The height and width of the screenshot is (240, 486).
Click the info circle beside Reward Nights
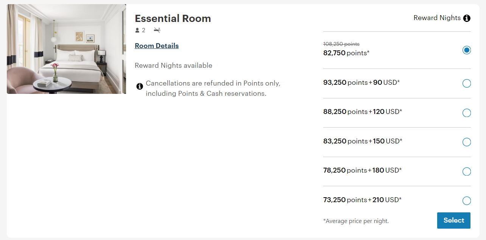[x=467, y=18]
